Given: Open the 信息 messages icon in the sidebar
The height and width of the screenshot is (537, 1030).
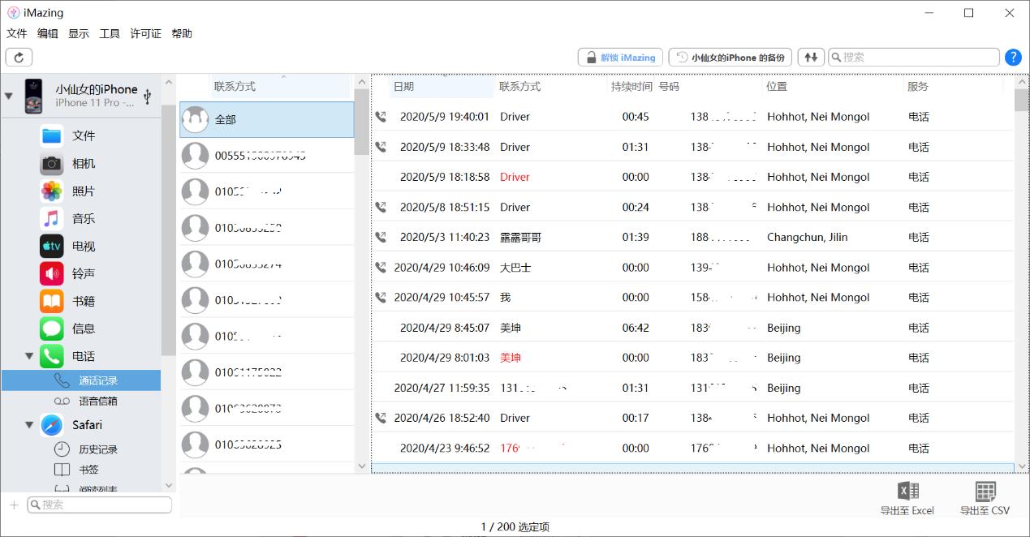Looking at the screenshot, I should [52, 329].
